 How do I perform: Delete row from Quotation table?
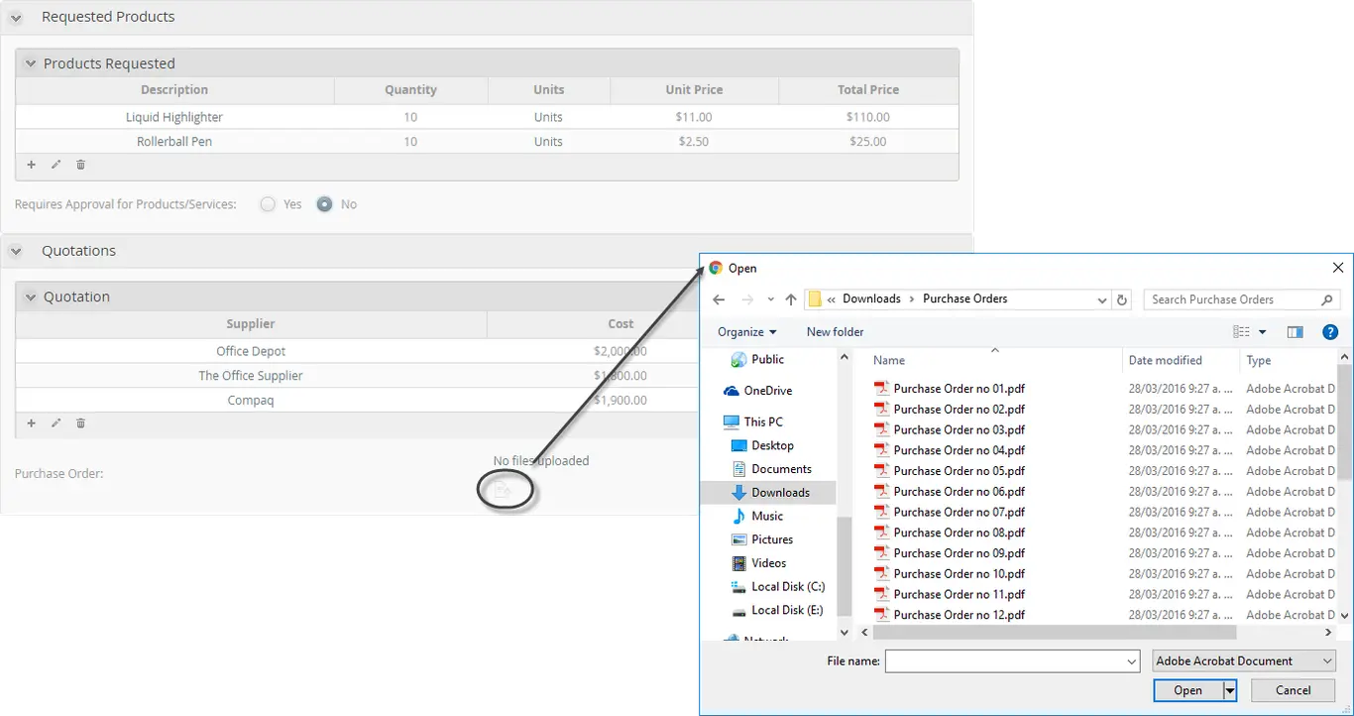[x=81, y=423]
